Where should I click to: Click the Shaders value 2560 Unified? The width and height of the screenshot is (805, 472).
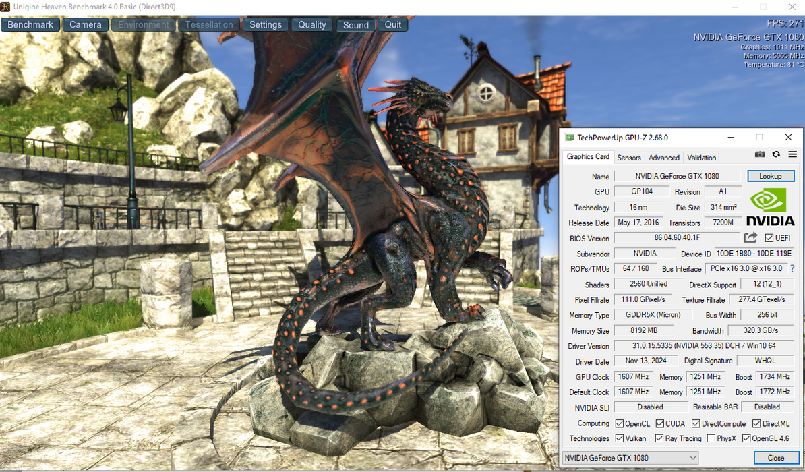(x=649, y=284)
